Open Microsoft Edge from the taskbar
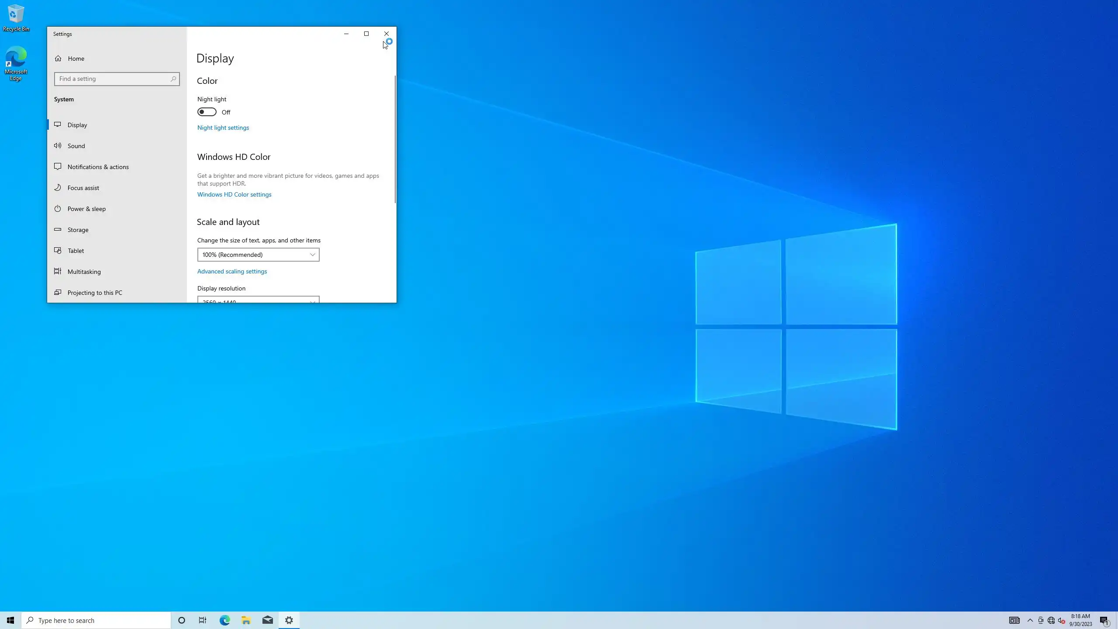Screen dimensions: 1118x629 224,620
